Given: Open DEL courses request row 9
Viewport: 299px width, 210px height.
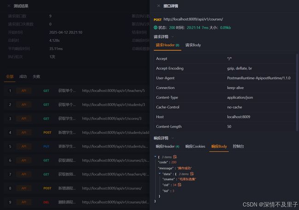Looking at the screenshot, I should point(77,202).
